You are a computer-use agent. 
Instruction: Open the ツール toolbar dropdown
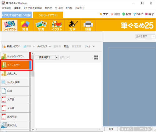pyautogui.click(x=90, y=46)
